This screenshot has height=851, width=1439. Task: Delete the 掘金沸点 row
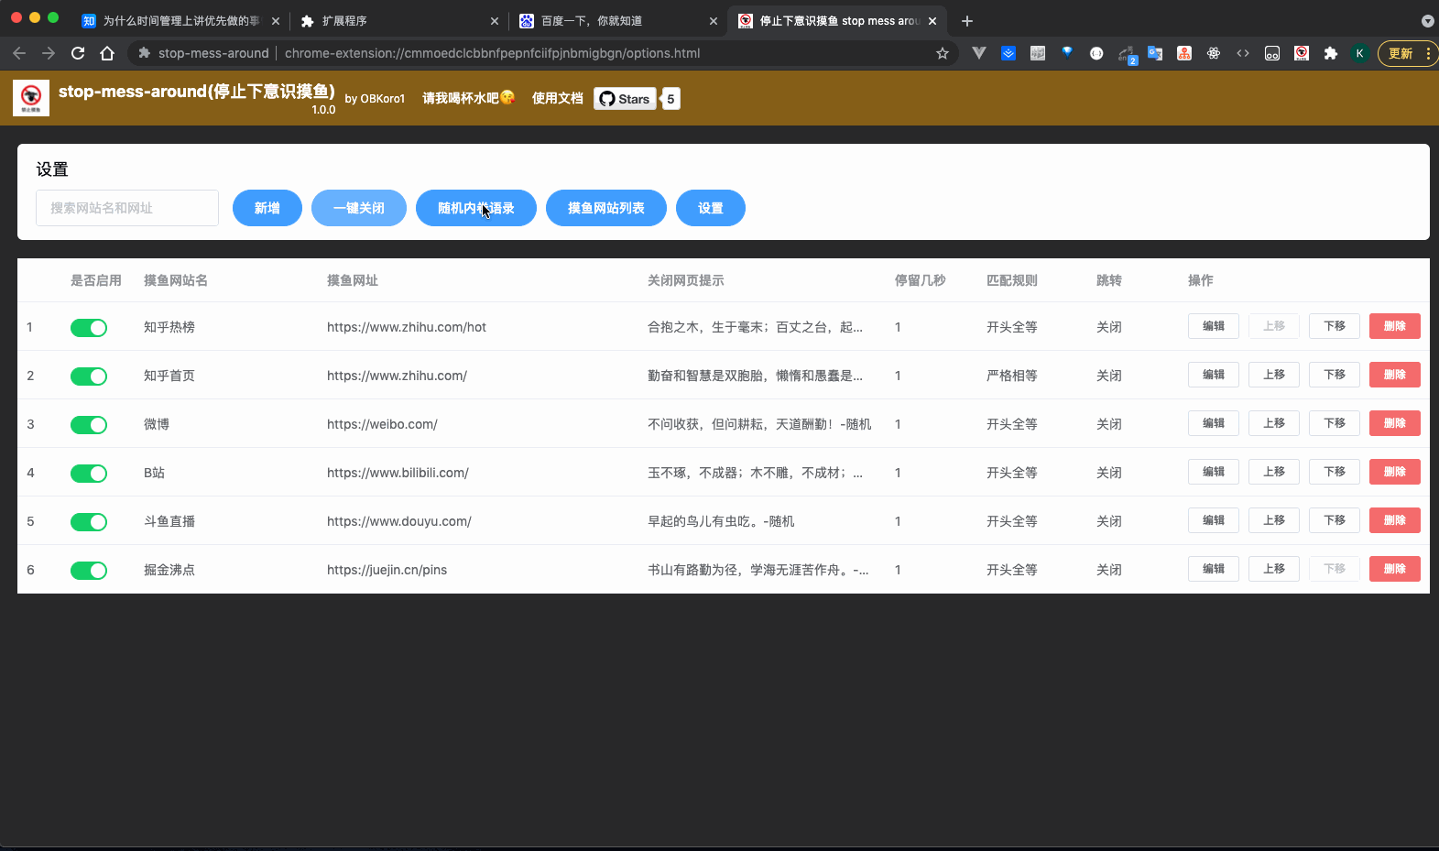[1395, 569]
